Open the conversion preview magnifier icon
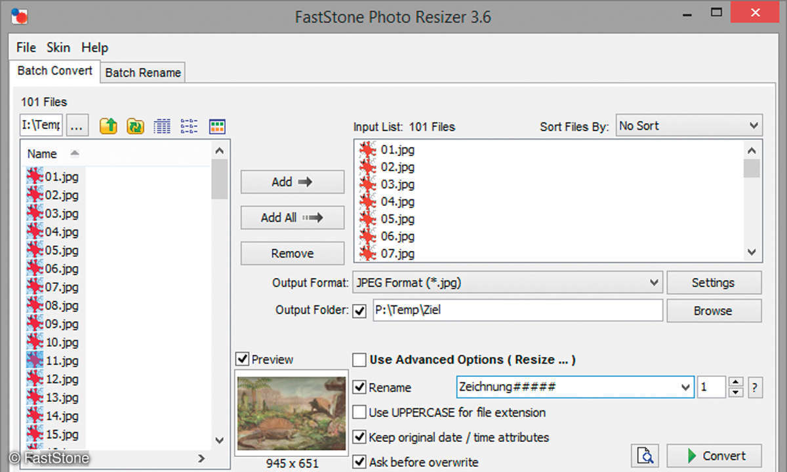 645,456
